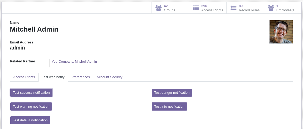Open the 696 Access Rights count

pos(212,8)
